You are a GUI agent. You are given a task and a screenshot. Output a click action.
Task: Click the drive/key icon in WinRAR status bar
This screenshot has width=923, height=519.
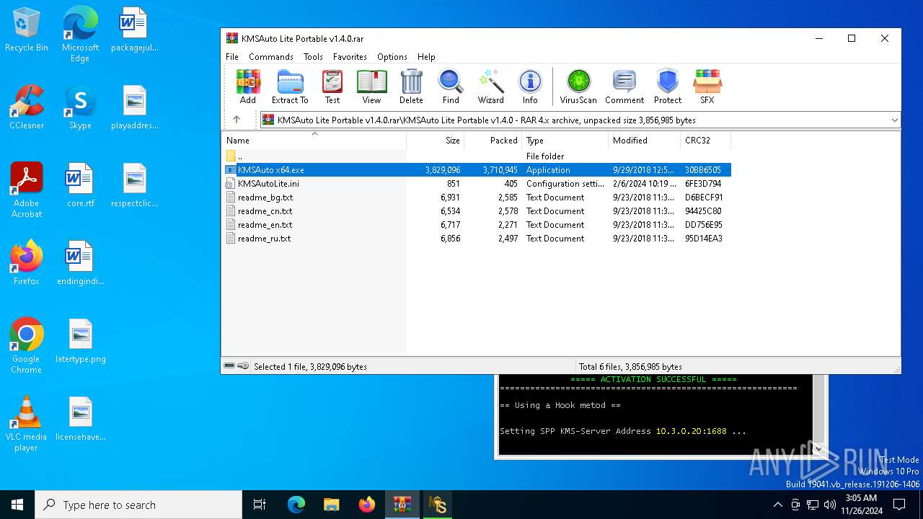pos(237,366)
